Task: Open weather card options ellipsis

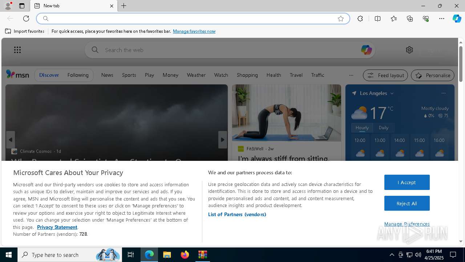Action: [x=443, y=94]
